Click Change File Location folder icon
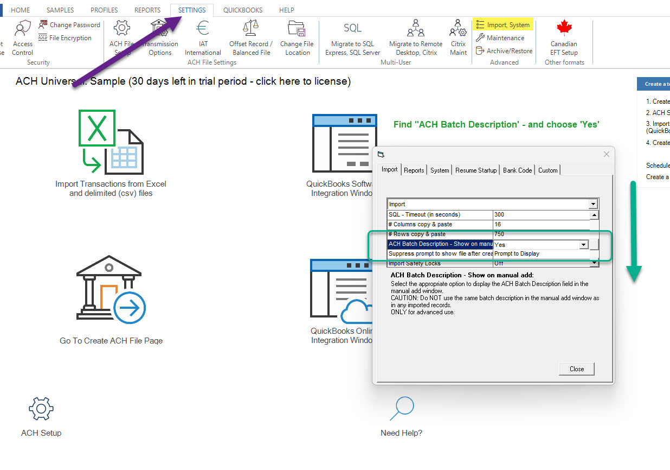 [297, 29]
